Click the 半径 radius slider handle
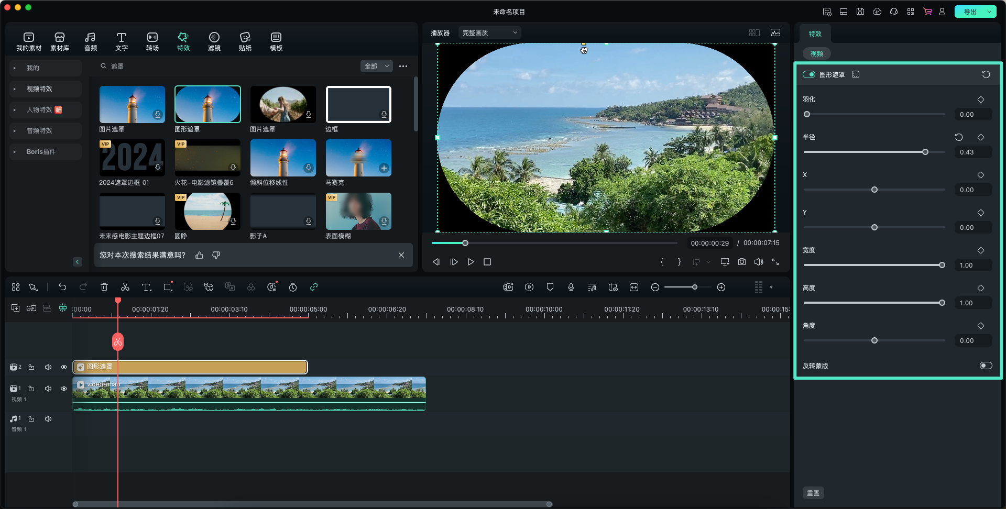 925,152
